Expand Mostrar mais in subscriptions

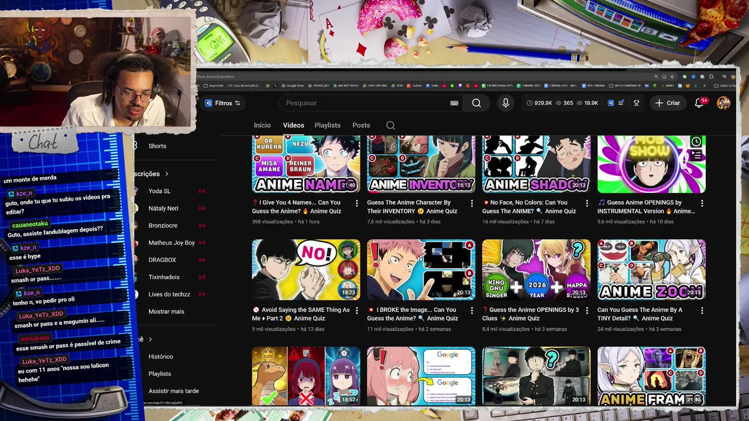(x=166, y=312)
